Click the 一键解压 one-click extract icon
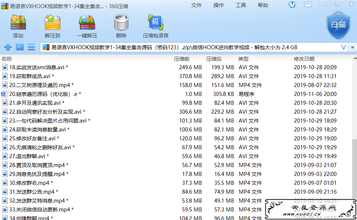The width and height of the screenshot is (357, 220). (x=87, y=23)
